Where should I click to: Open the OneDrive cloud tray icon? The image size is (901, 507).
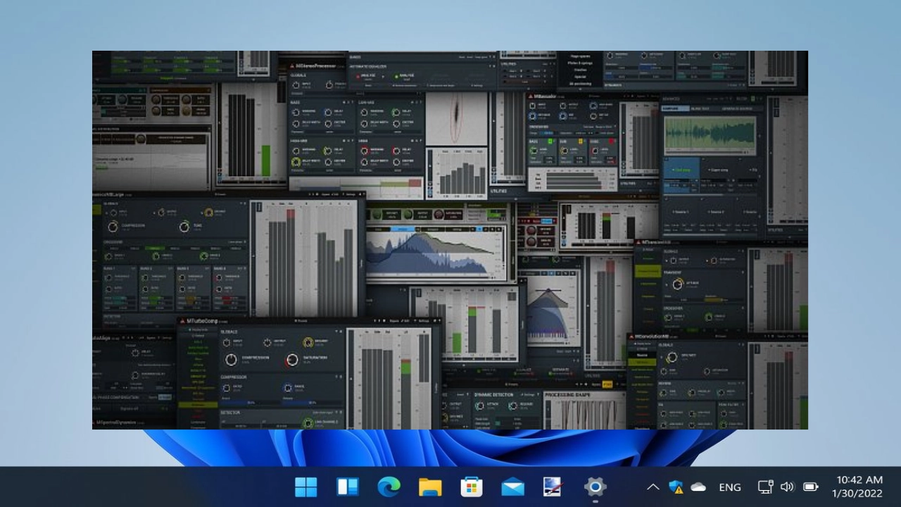(x=698, y=487)
